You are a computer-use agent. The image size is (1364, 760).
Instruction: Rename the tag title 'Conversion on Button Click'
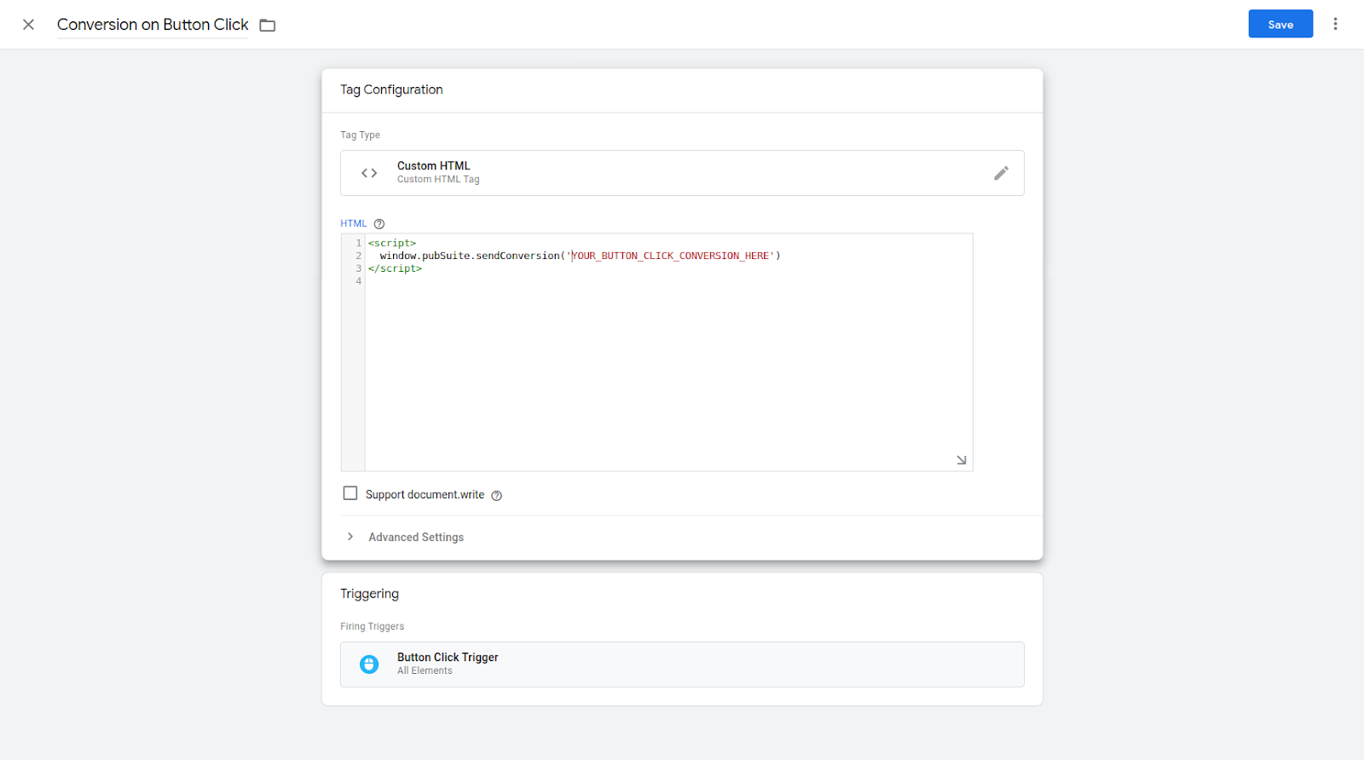pyautogui.click(x=153, y=25)
